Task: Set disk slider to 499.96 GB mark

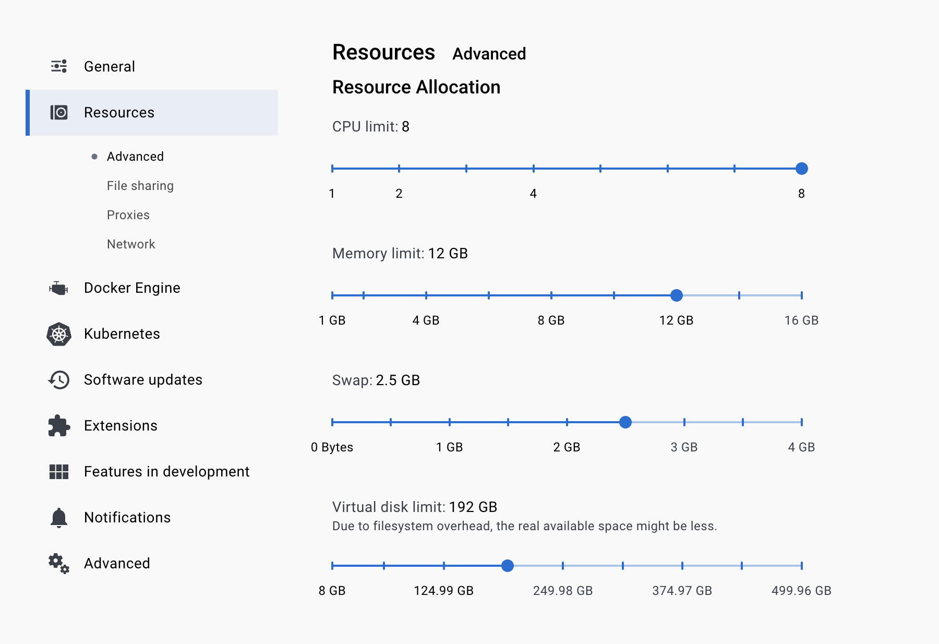Action: pyautogui.click(x=802, y=566)
